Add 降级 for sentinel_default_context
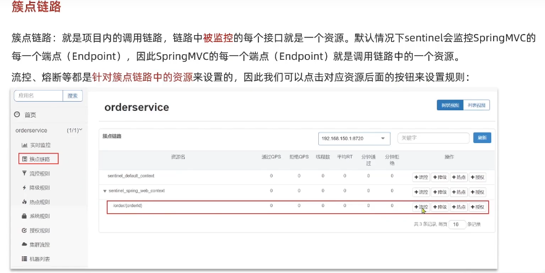The height and width of the screenshot is (273, 545). [440, 177]
